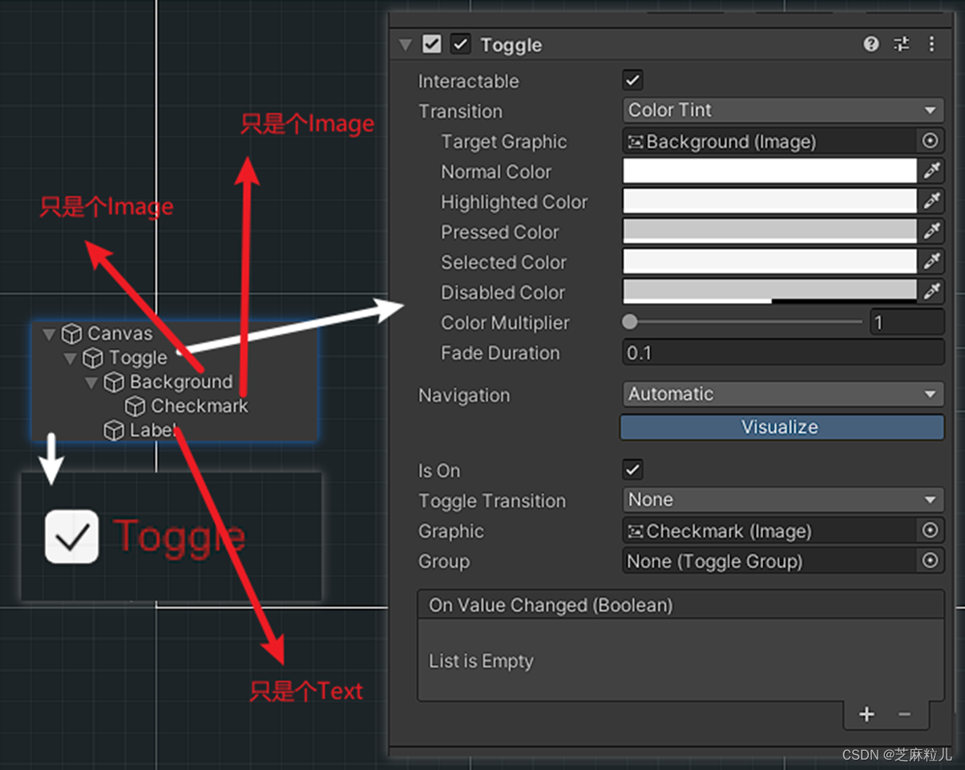Viewport: 965px width, 770px height.
Task: Click the Normal Color eyedropper icon
Action: point(931,171)
